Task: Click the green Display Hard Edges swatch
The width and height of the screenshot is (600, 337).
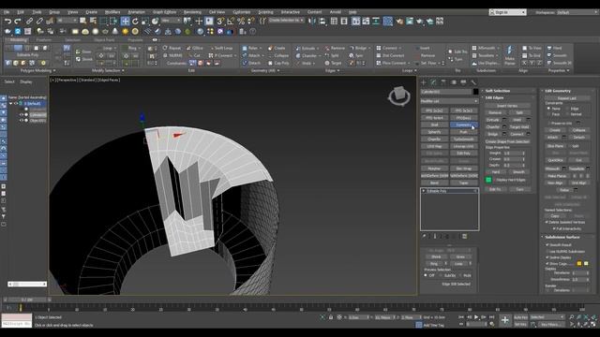Action: coord(488,180)
